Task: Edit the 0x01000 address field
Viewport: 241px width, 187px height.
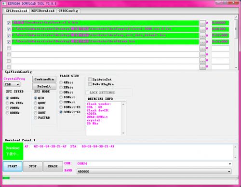Action: 220,29
